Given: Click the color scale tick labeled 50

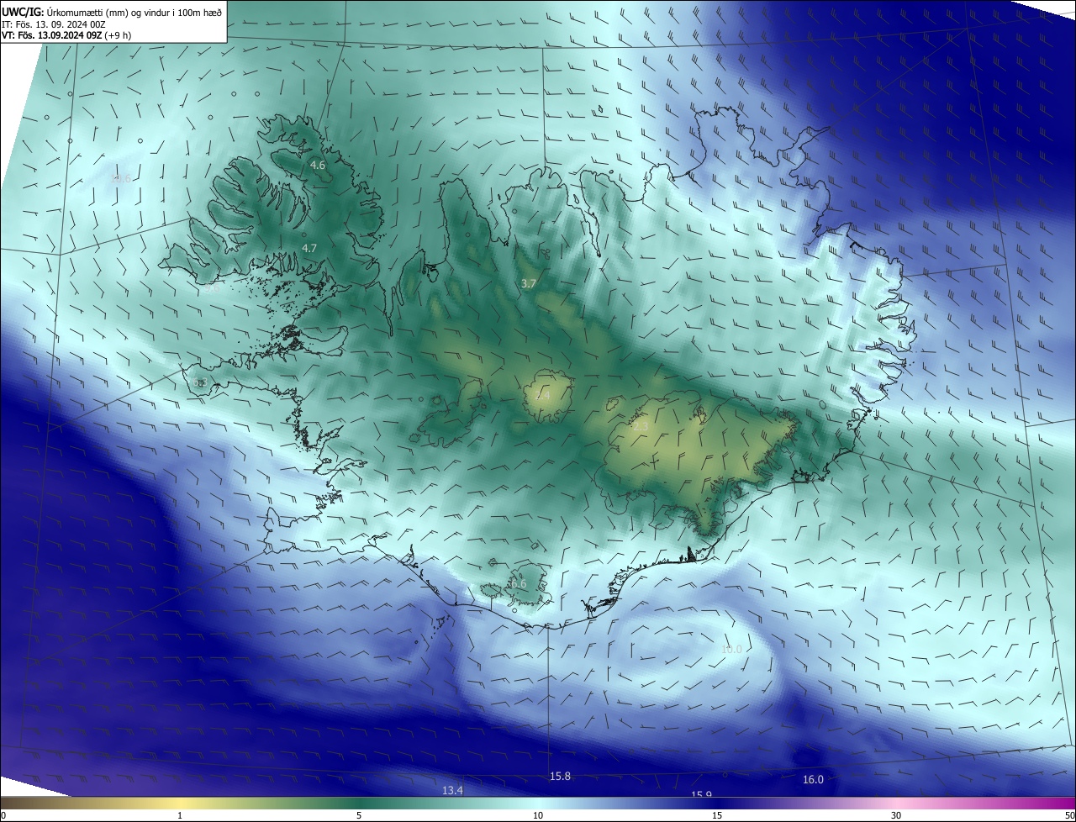Looking at the screenshot, I should (1069, 815).
